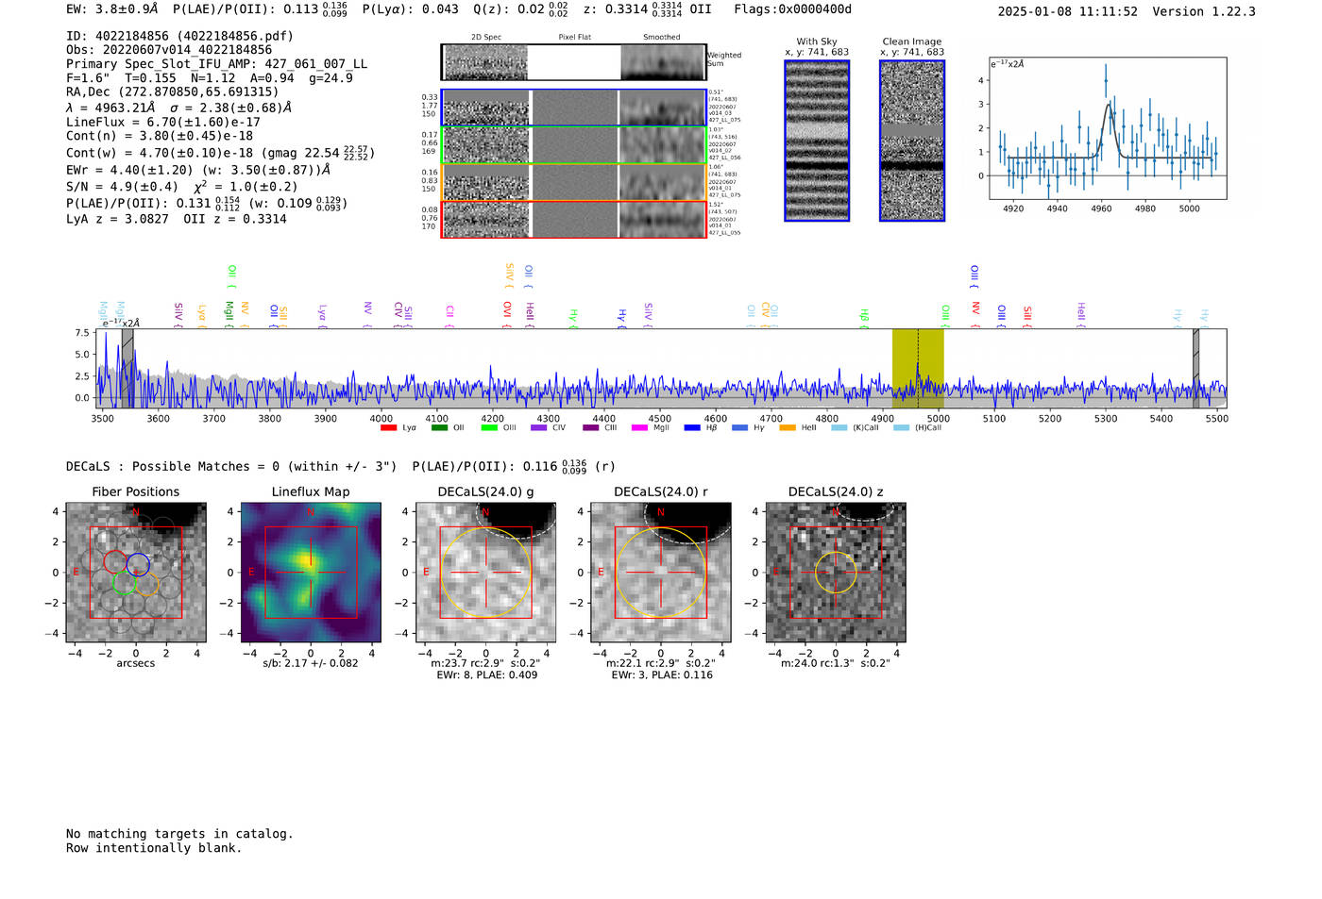The image size is (1322, 899).
Task: Click 'No matching targets in catalog.'
Action: (x=179, y=834)
